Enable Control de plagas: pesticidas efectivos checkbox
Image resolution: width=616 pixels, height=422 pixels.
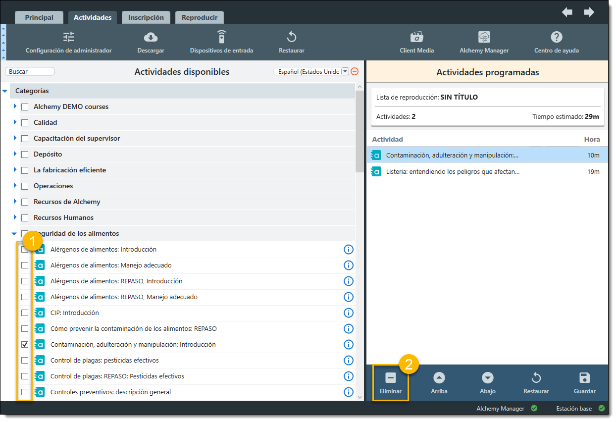click(25, 361)
